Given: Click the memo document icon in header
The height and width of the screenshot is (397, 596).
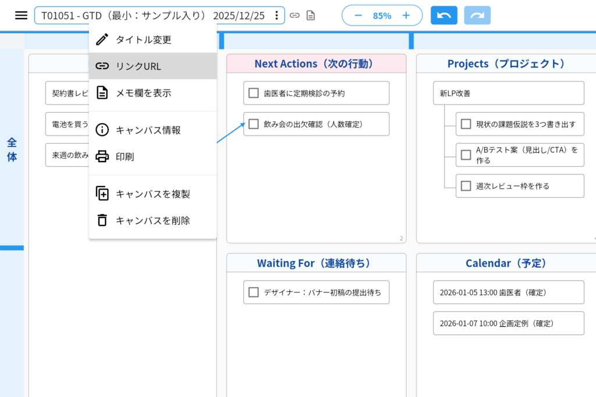Looking at the screenshot, I should tap(311, 16).
